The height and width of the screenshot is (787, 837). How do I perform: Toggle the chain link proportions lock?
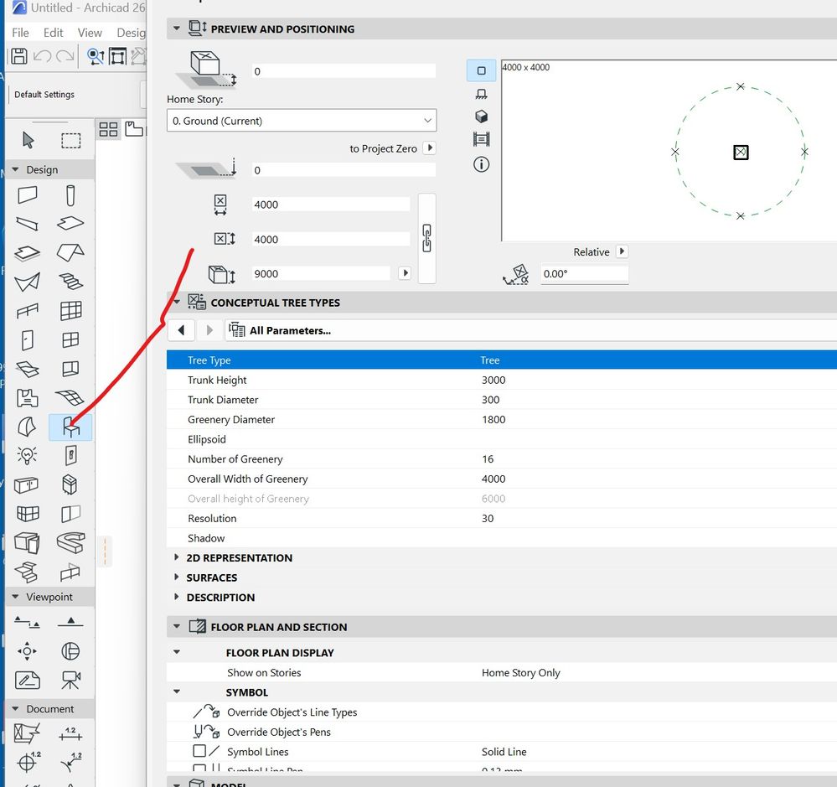[x=426, y=238]
